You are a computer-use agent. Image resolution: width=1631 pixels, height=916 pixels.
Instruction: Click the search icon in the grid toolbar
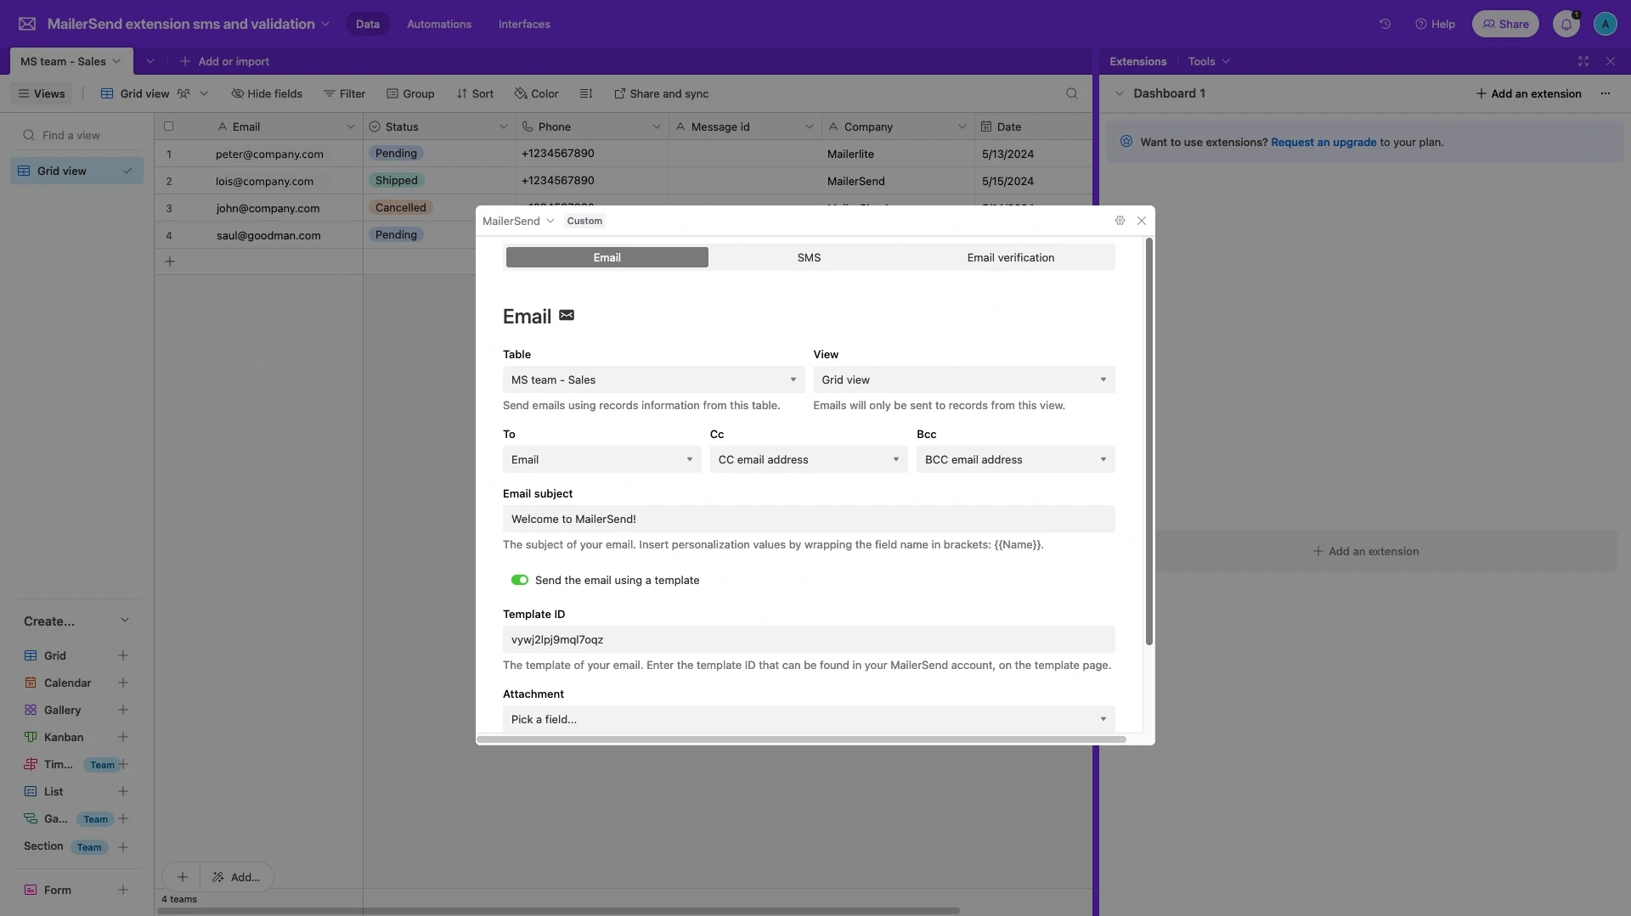tap(1071, 93)
